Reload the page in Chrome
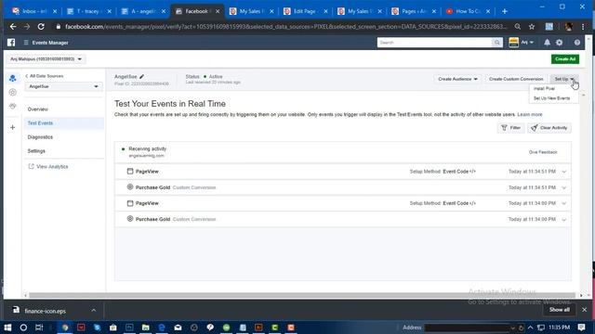 tap(41, 27)
